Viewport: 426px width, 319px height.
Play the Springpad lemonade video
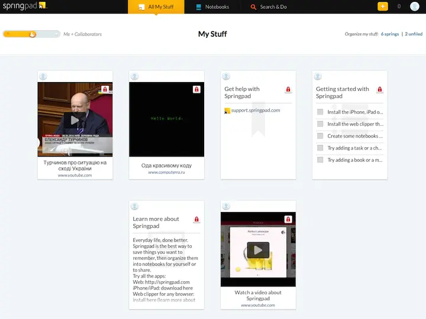coord(258,250)
